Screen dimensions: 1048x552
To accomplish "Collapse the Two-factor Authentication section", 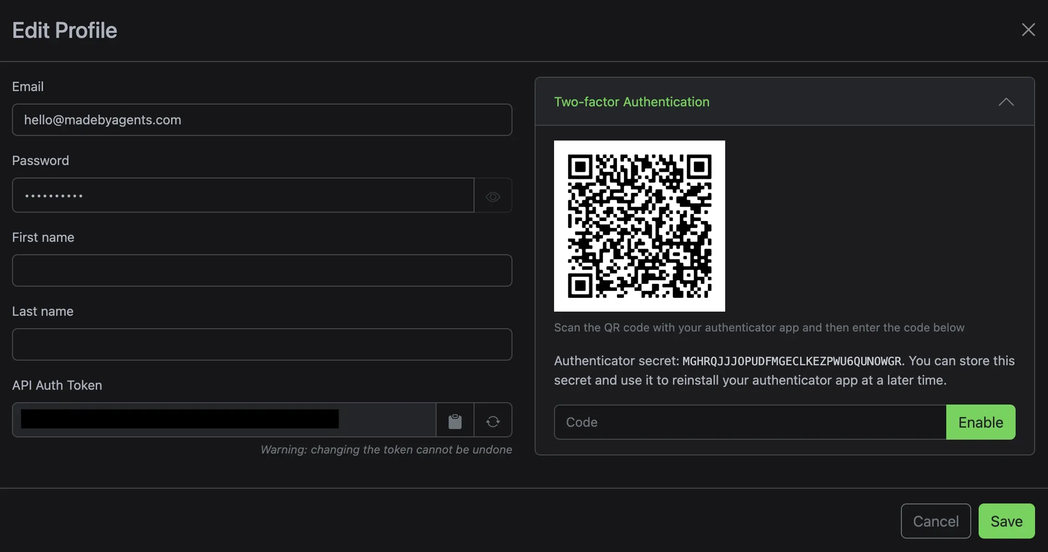I will [1006, 102].
